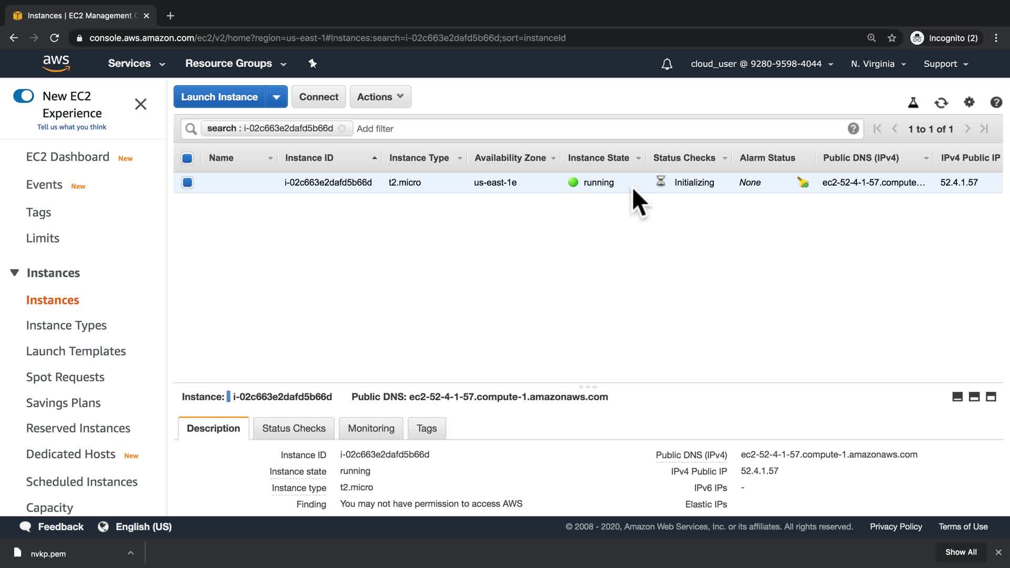Maximize details pane with rightmost layout icon
Screen dimensions: 1010x568
(991, 397)
